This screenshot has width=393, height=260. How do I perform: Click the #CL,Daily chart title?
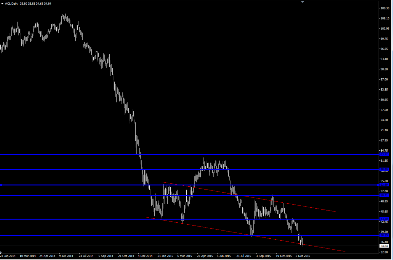tap(12, 3)
